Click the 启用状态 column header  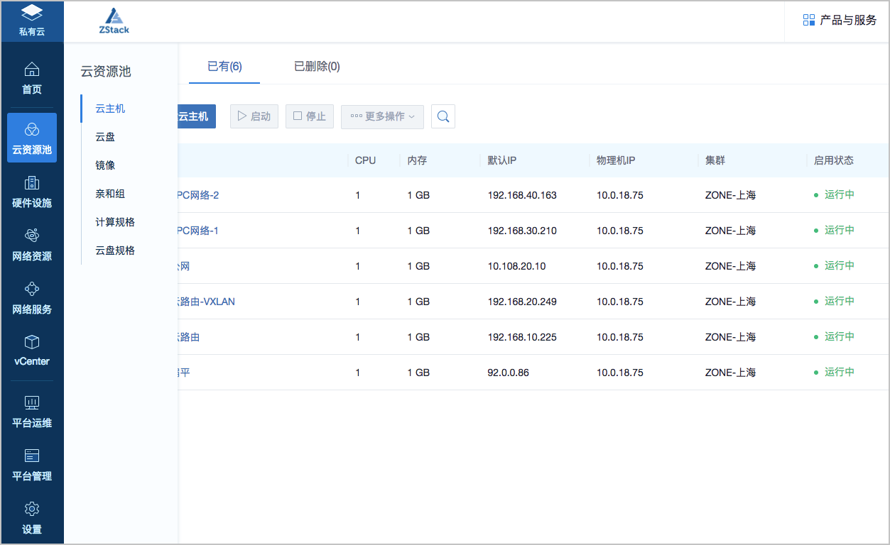pos(834,160)
